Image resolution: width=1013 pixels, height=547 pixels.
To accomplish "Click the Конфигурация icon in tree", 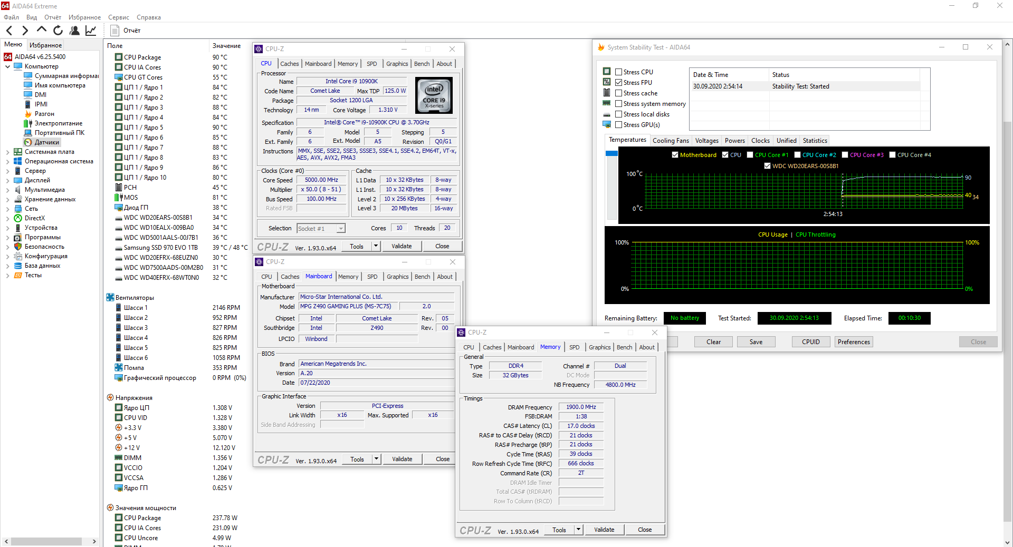I will (x=18, y=256).
